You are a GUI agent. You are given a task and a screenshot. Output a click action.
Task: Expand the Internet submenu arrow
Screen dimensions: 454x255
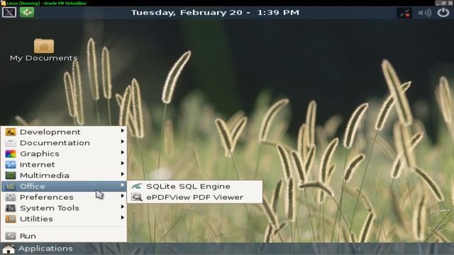(123, 164)
